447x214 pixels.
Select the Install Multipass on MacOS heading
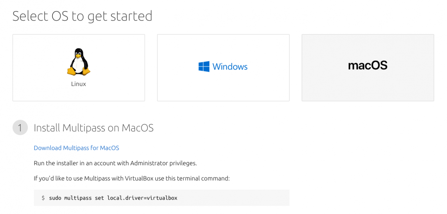pyautogui.click(x=94, y=128)
